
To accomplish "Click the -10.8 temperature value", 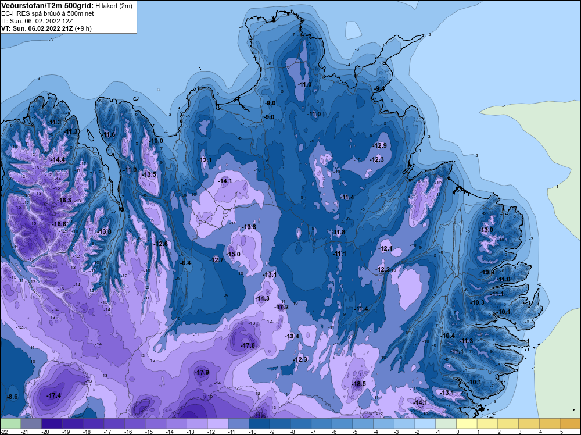I will pos(487,273).
